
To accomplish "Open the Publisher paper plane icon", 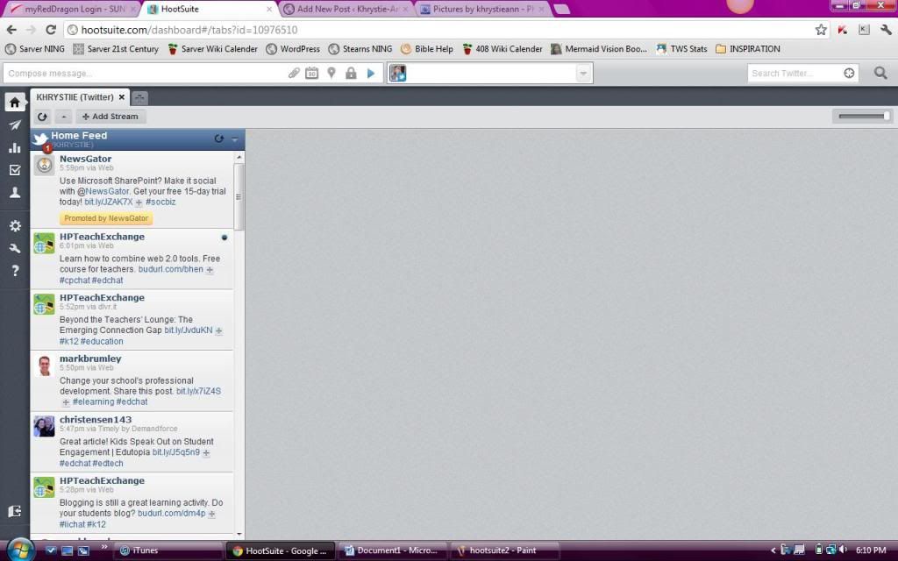I will point(15,125).
